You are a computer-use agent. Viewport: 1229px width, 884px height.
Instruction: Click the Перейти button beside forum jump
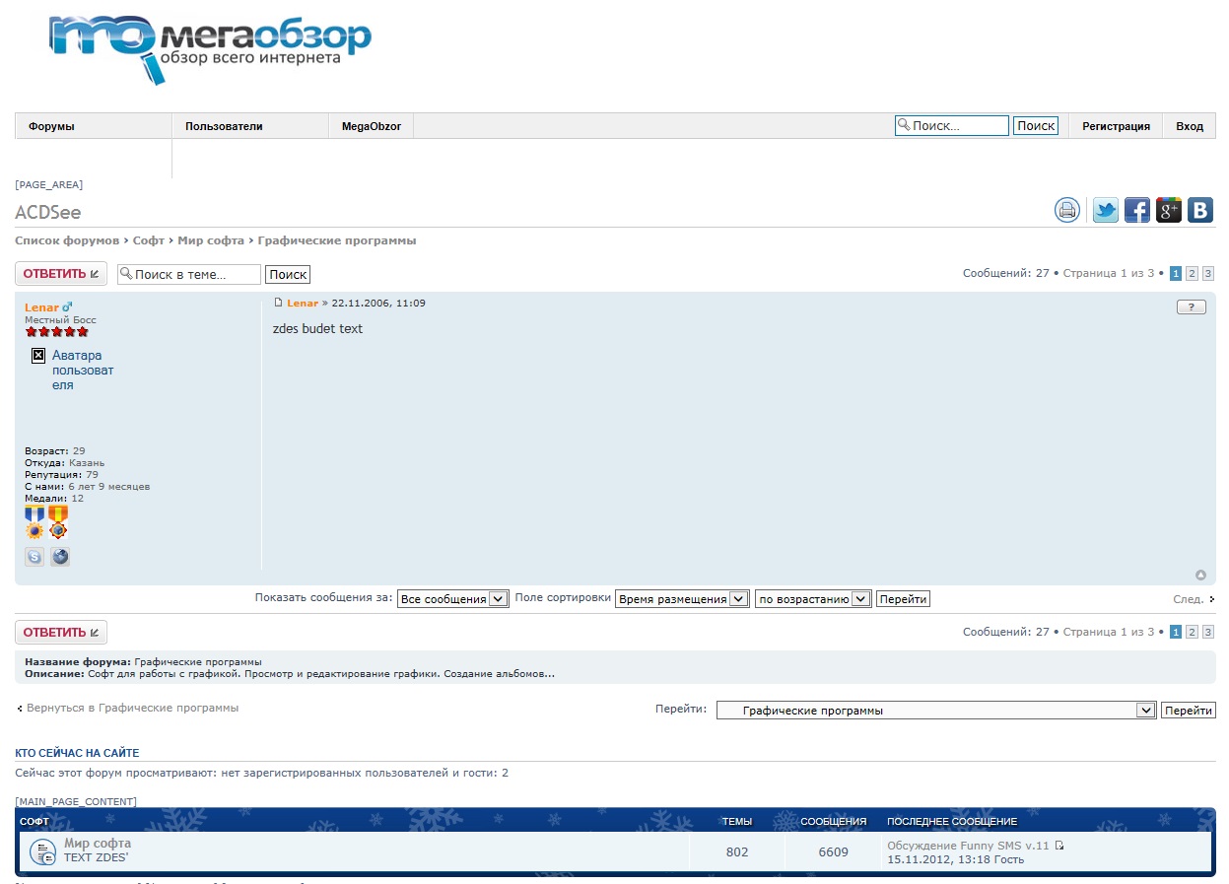1189,711
